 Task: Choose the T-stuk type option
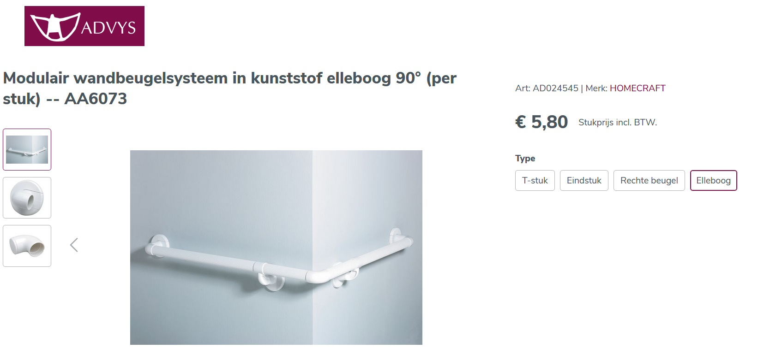click(x=535, y=180)
